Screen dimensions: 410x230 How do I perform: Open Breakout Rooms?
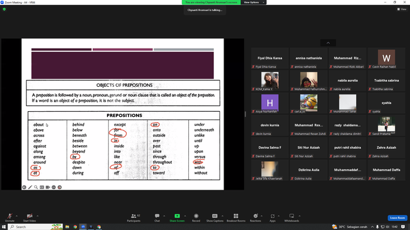pos(236,217)
